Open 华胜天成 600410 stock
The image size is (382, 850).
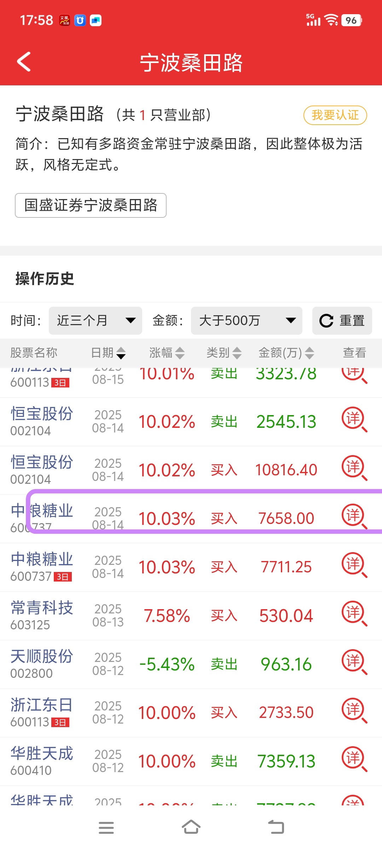tap(42, 761)
